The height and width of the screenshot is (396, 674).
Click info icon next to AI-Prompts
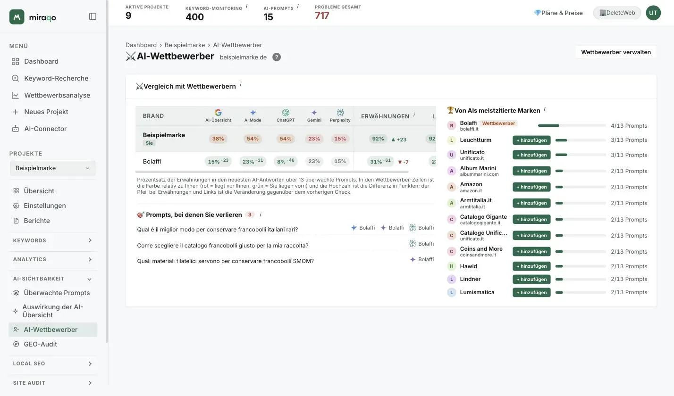298,7
